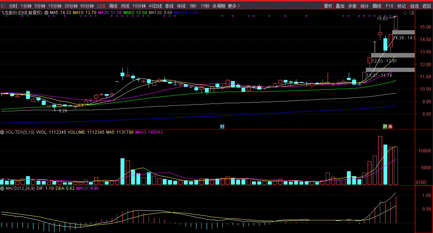Expand the VOL-TDX indicator dropdown
This screenshot has height=233, width=433.
pyautogui.click(x=2, y=132)
